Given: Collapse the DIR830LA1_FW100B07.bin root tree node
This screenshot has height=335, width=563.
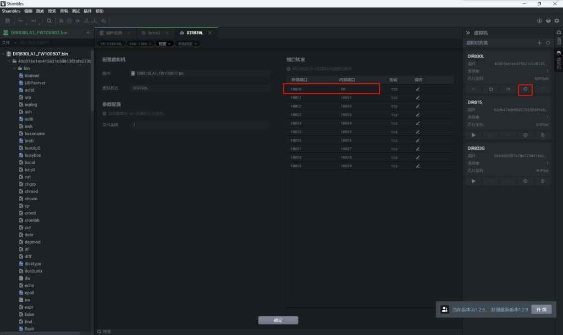Looking at the screenshot, I should coord(4,54).
